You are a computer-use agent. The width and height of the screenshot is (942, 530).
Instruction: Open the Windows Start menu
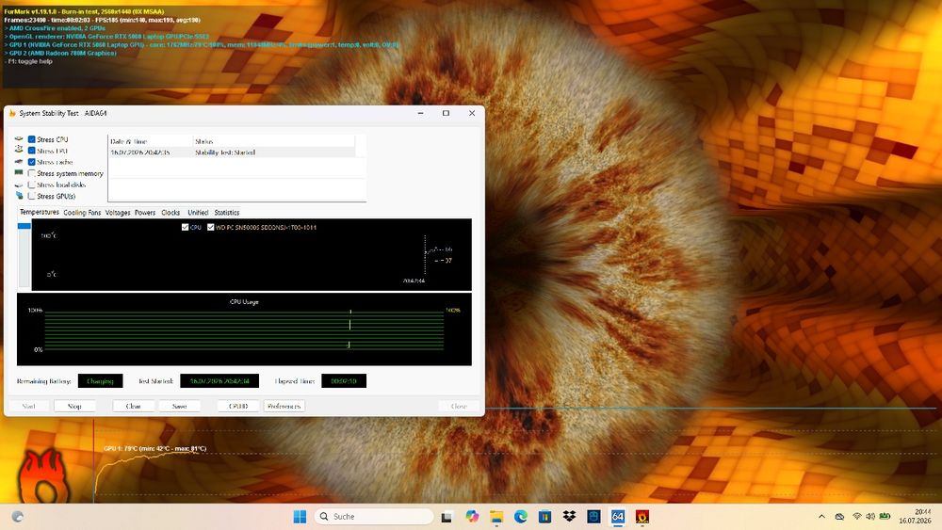300,516
